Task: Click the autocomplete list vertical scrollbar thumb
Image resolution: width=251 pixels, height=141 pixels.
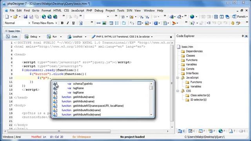Action: pyautogui.click(x=151, y=88)
